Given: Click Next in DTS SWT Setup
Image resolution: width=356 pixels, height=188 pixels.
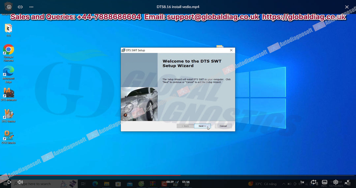Looking at the screenshot, I should point(202,126).
